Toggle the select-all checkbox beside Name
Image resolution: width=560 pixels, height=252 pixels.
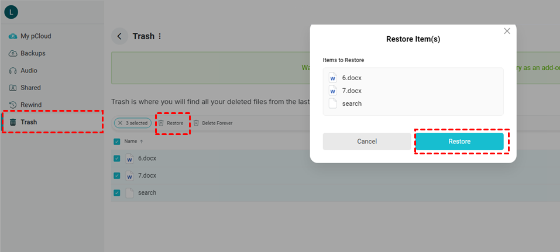117,141
